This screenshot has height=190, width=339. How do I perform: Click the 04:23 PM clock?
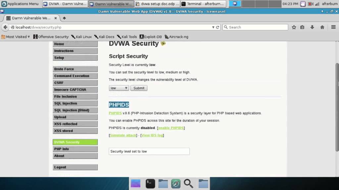pos(290,4)
